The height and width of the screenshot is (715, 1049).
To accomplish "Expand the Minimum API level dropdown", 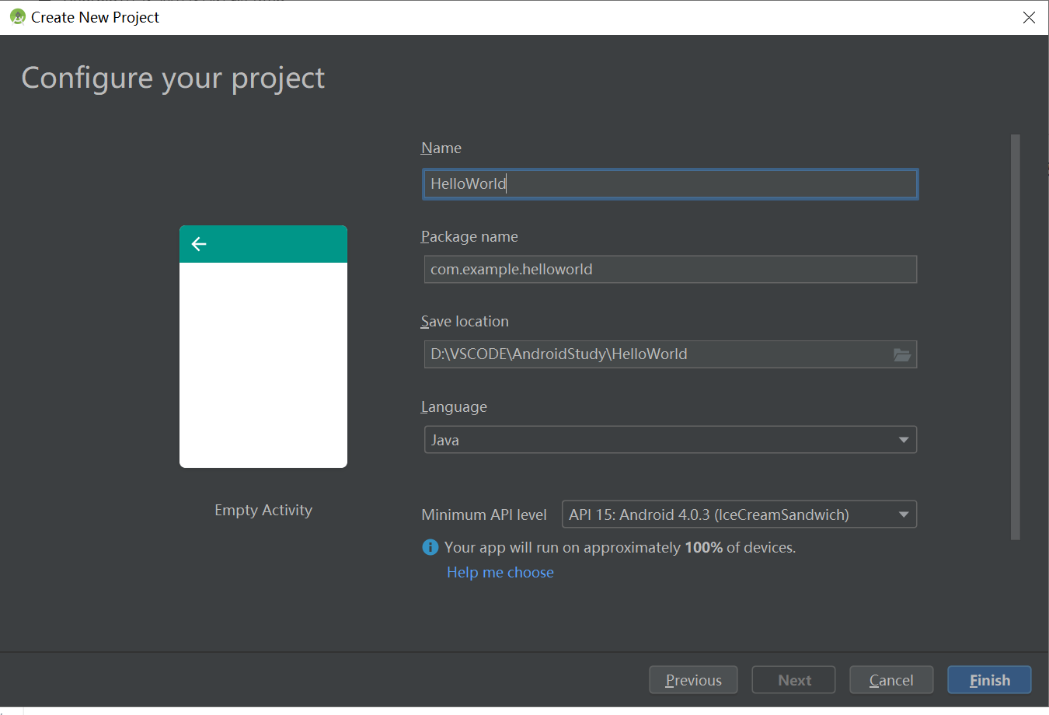I will [x=739, y=514].
